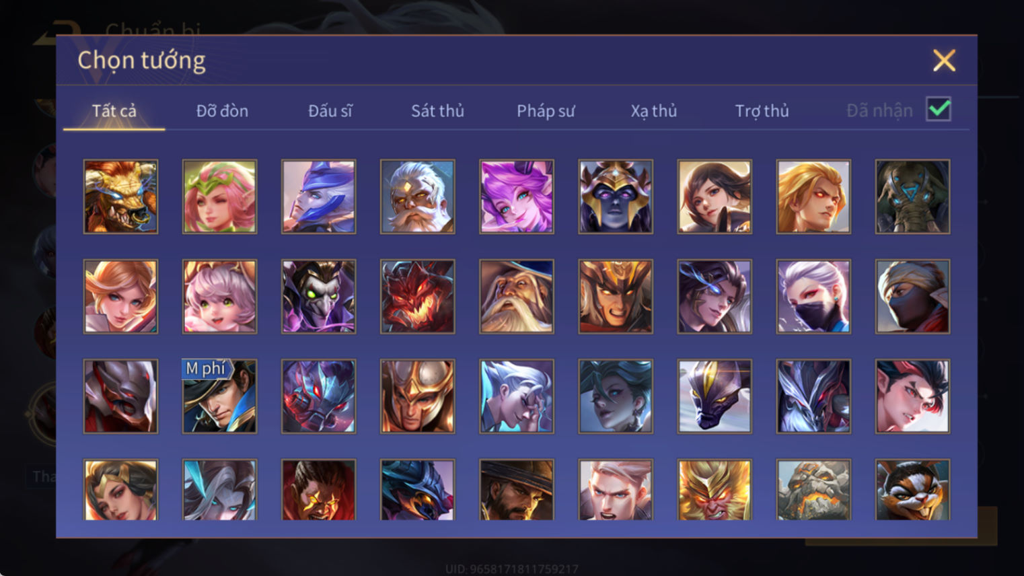Viewport: 1024px width, 576px height.
Task: Select the golden lion beast hero portrait
Action: 121,196
